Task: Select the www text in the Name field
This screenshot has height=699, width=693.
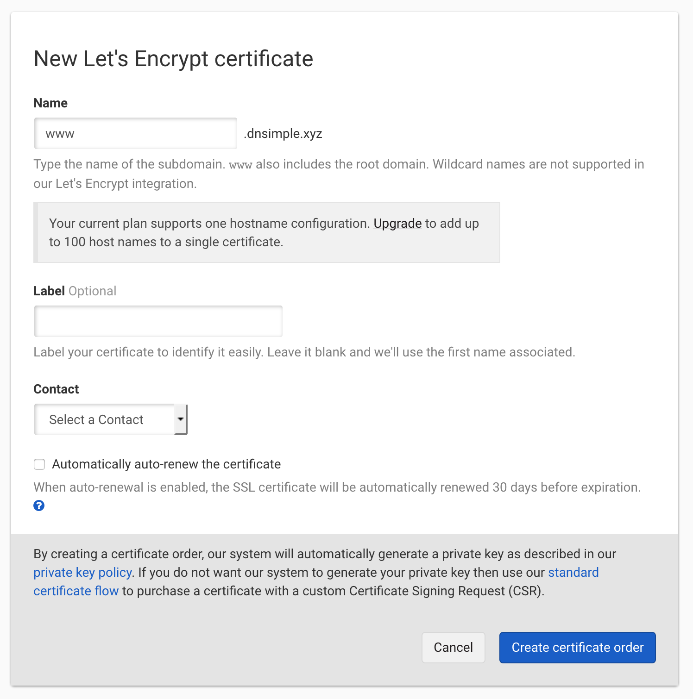Action: [59, 133]
